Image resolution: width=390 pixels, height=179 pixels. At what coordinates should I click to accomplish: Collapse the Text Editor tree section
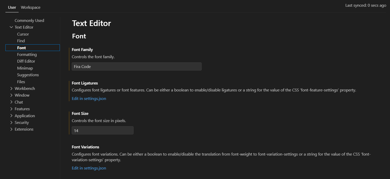pyautogui.click(x=11, y=27)
